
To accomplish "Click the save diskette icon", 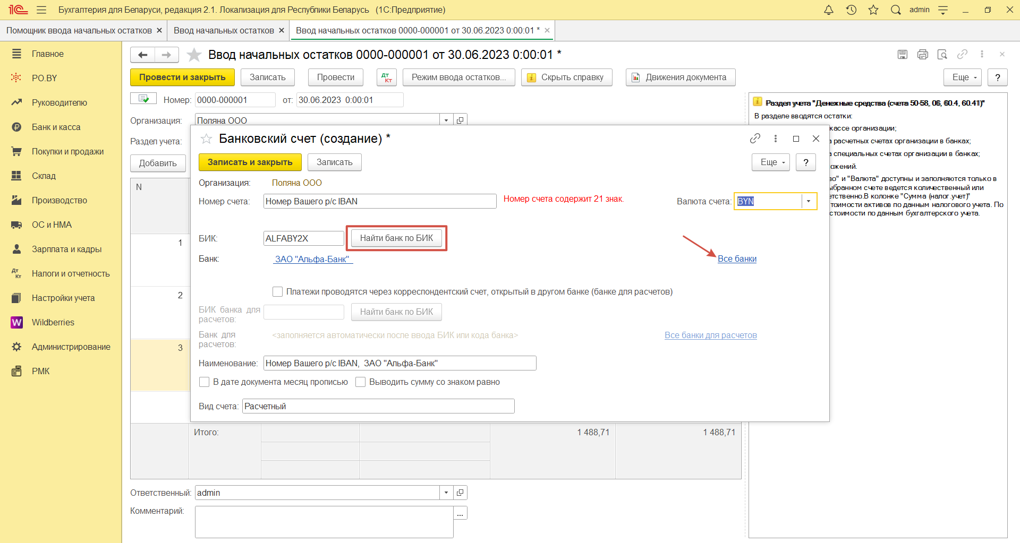I will coord(903,54).
